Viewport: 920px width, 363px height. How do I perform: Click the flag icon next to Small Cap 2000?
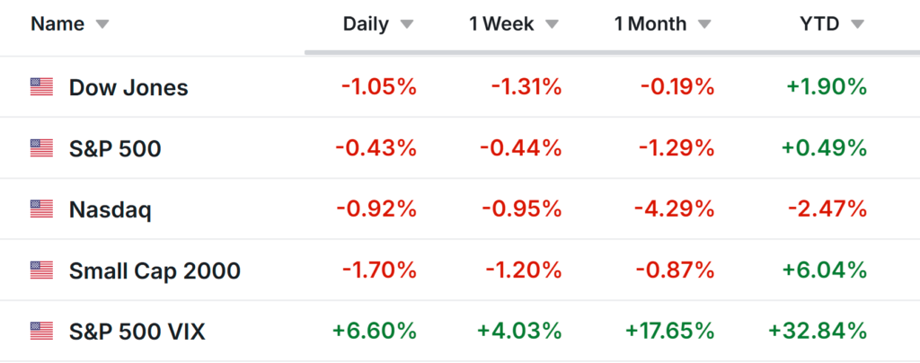tap(41, 270)
